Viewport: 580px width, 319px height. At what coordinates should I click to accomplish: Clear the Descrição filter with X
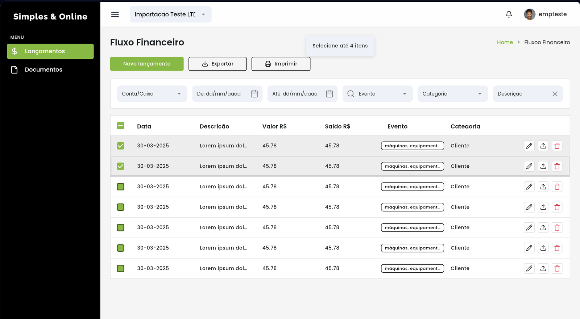(555, 94)
